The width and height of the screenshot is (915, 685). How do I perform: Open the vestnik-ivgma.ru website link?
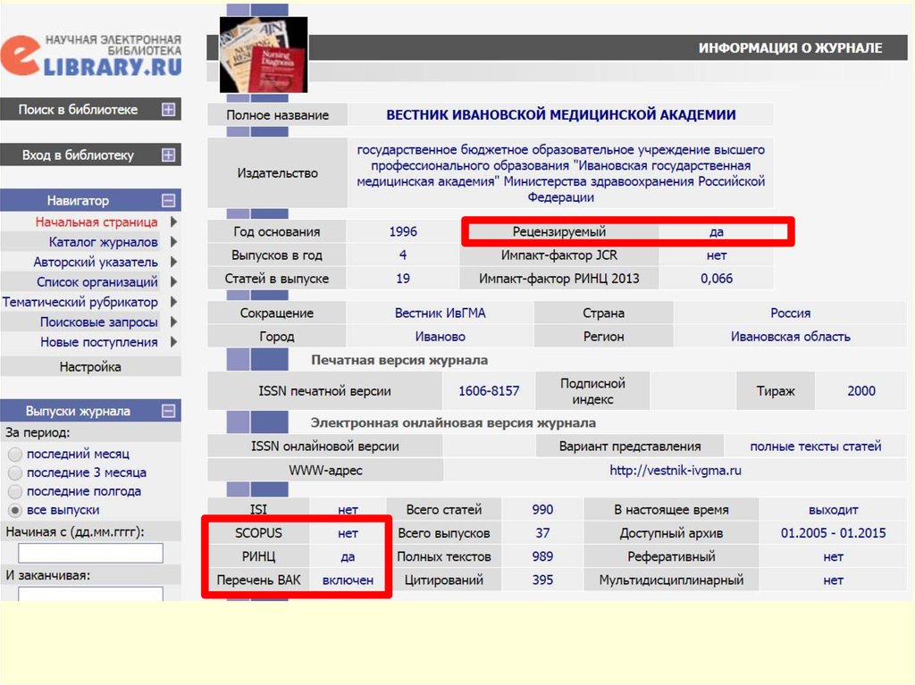(676, 470)
